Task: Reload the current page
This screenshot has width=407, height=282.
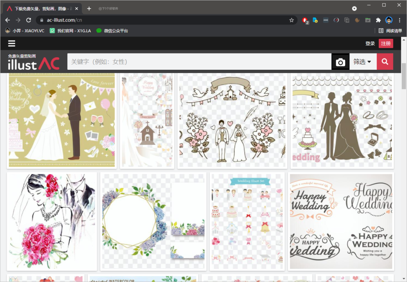Action: (29, 20)
